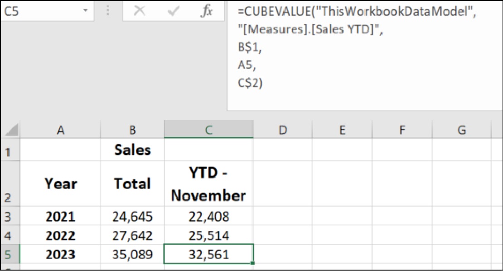
Task: Select row 3 header
Action: click(x=10, y=216)
